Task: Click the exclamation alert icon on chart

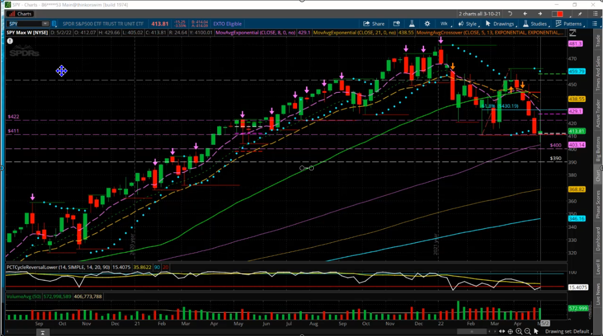Action: [10, 41]
